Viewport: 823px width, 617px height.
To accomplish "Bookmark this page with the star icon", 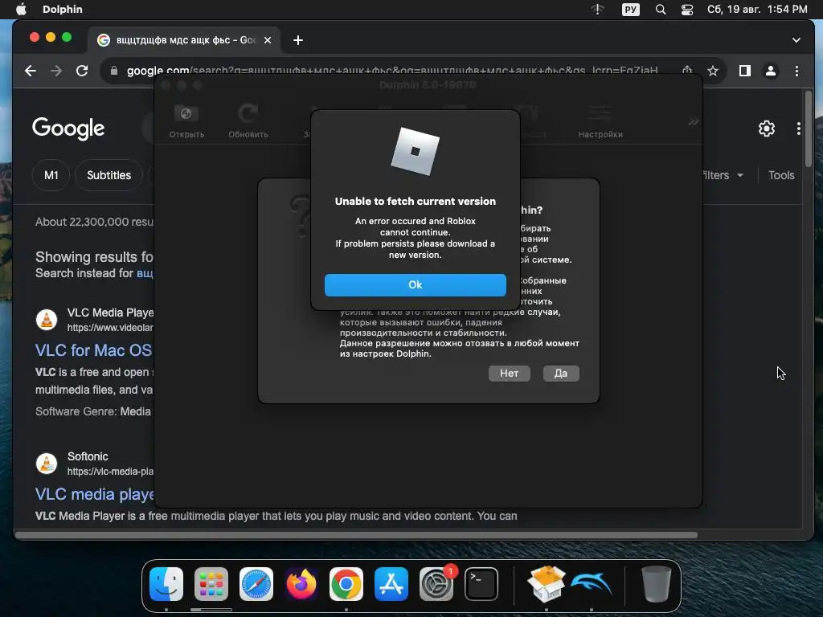I will [713, 71].
